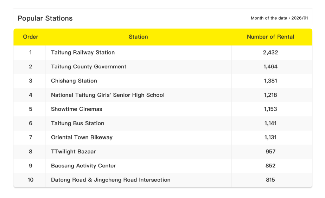Image resolution: width=325 pixels, height=198 pixels.
Task: Click National Taitung Girls' Senior High School
Action: pyautogui.click(x=108, y=95)
